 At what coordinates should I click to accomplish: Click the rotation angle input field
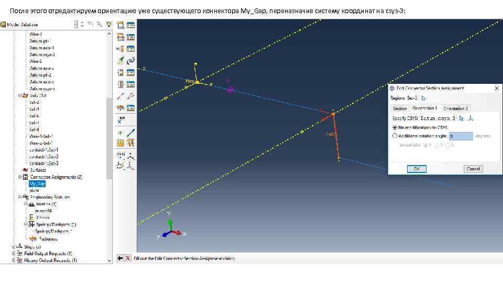pyautogui.click(x=461, y=136)
